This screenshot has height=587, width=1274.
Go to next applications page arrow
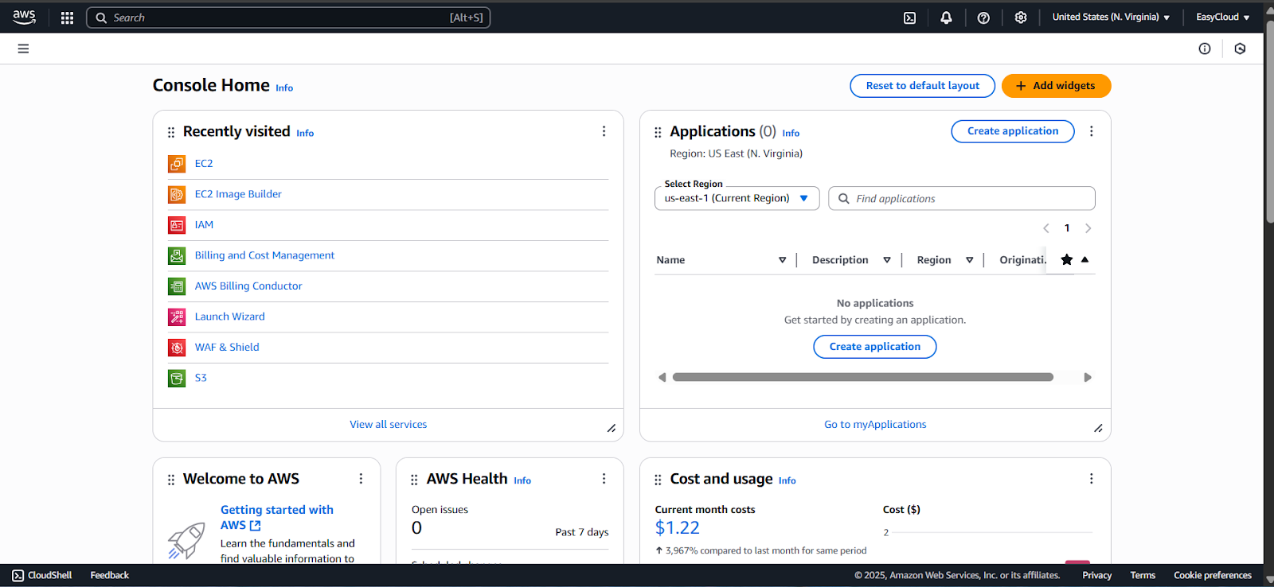point(1088,228)
